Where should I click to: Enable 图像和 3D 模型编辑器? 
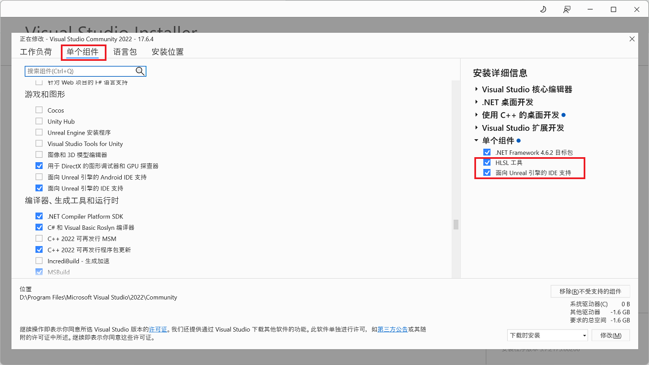(x=39, y=155)
